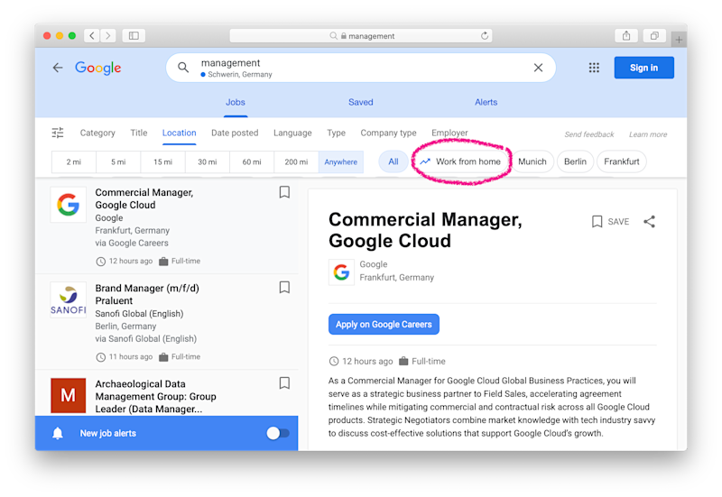Viewport: 722px width, 497px height.
Task: Click the Google back arrow icon
Action: [58, 68]
